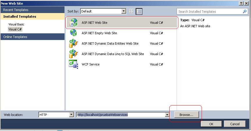
Task: Select Visual C# in the templates tree
Action: (x=15, y=29)
